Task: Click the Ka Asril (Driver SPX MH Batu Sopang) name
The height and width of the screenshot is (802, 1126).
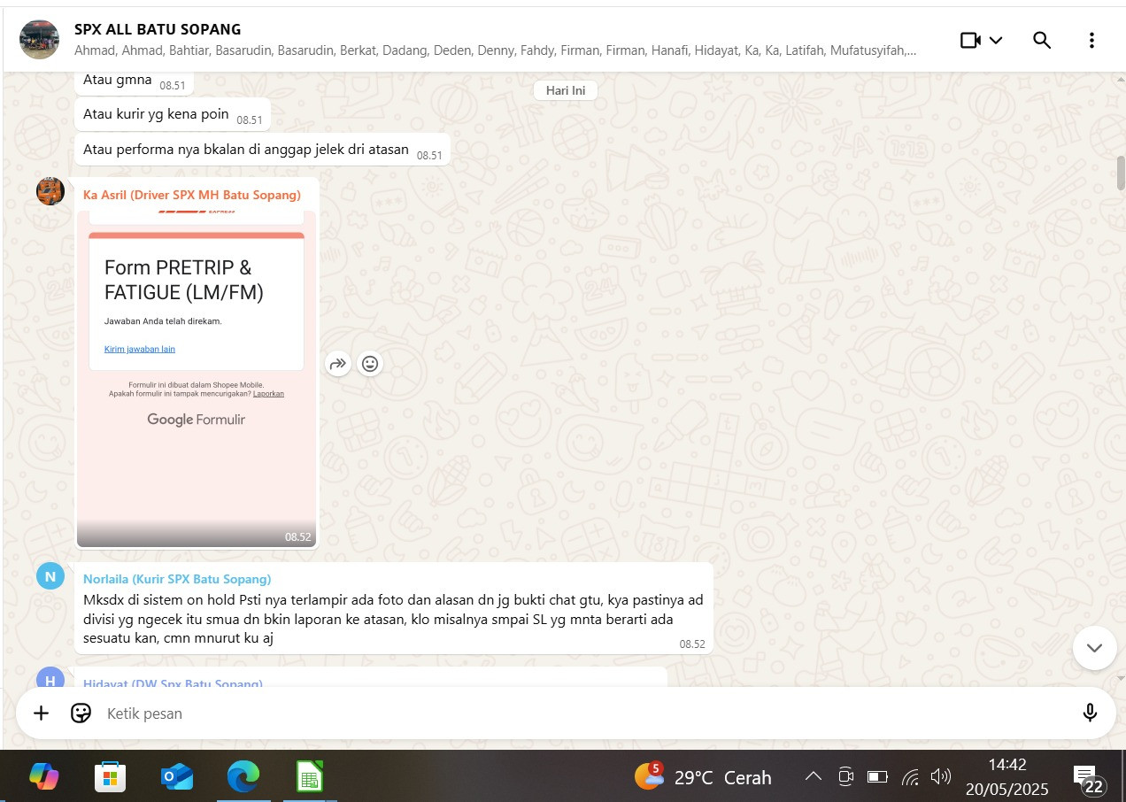Action: [192, 195]
